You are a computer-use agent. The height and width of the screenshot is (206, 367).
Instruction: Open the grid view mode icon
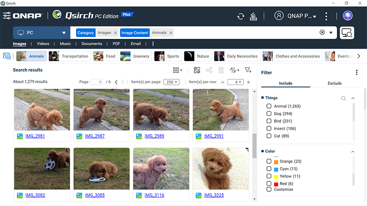(x=177, y=70)
